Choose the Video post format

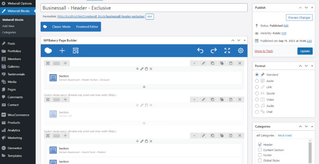(x=257, y=99)
